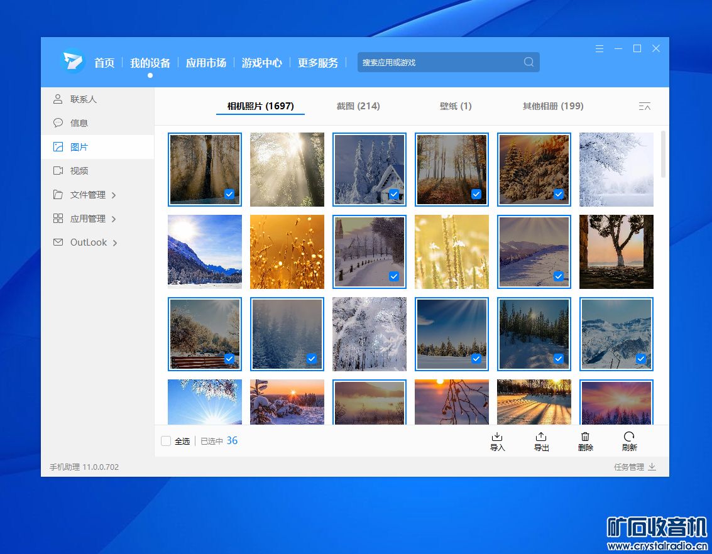Uncheck the snowy cabin photo checkbox
This screenshot has height=554, width=712.
tap(394, 194)
